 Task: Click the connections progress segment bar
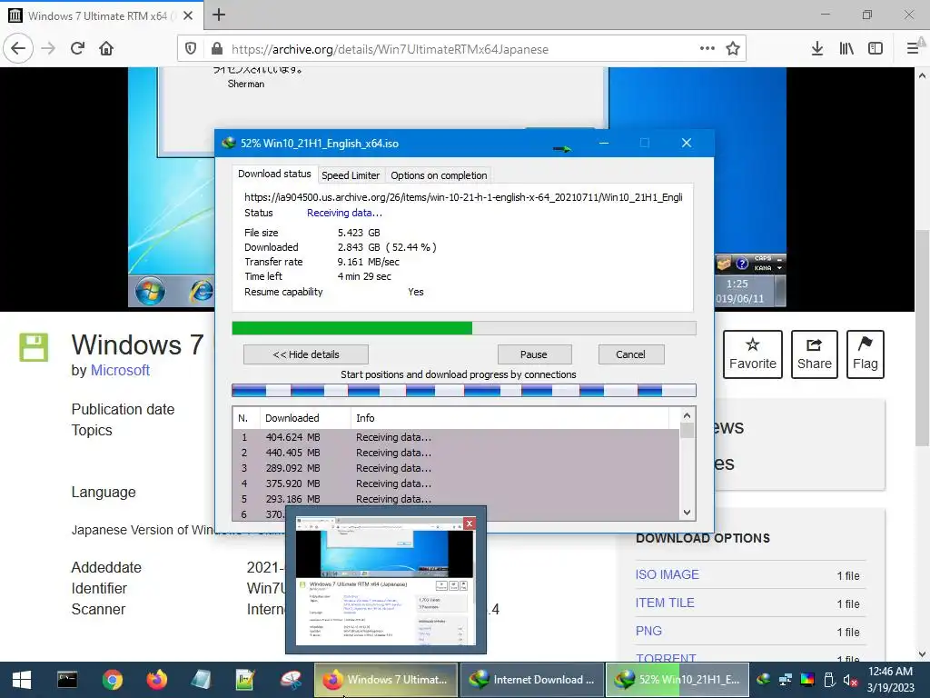pos(464,390)
